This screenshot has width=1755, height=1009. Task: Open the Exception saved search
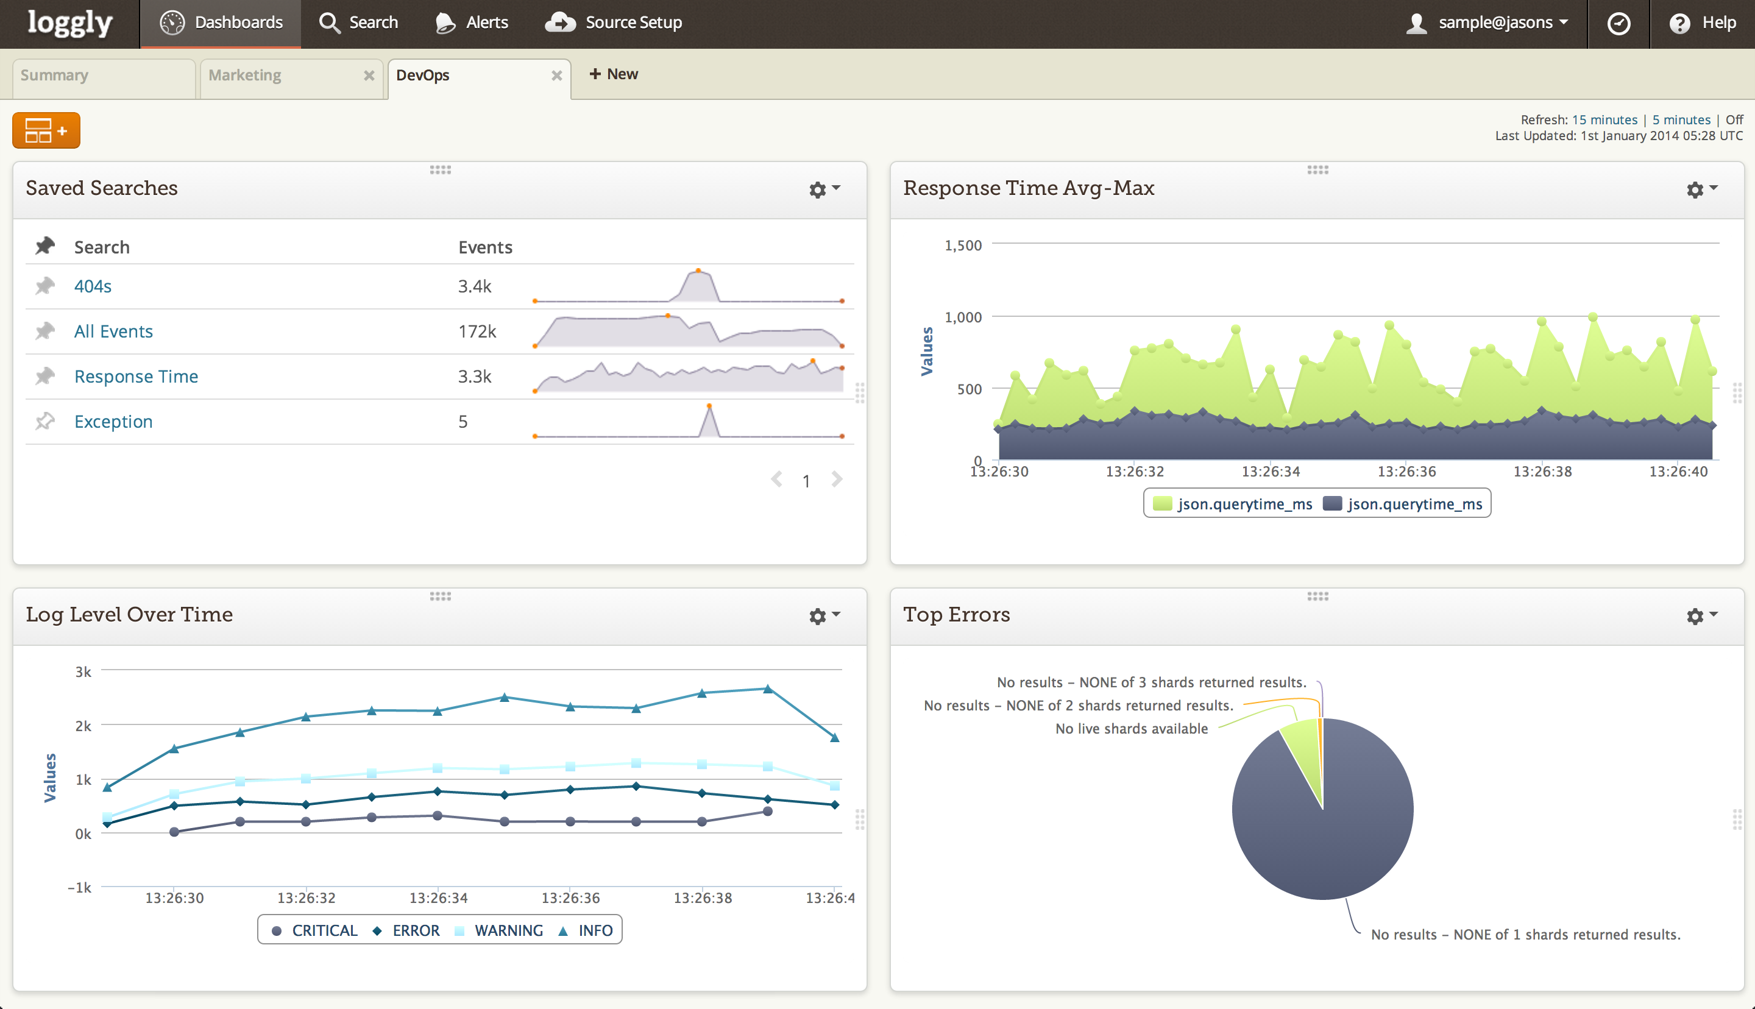point(113,422)
